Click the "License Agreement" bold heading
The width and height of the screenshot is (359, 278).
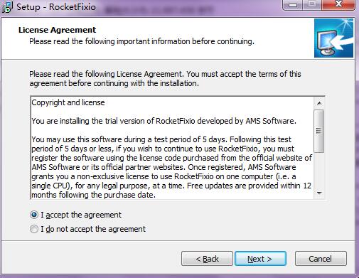pos(57,30)
